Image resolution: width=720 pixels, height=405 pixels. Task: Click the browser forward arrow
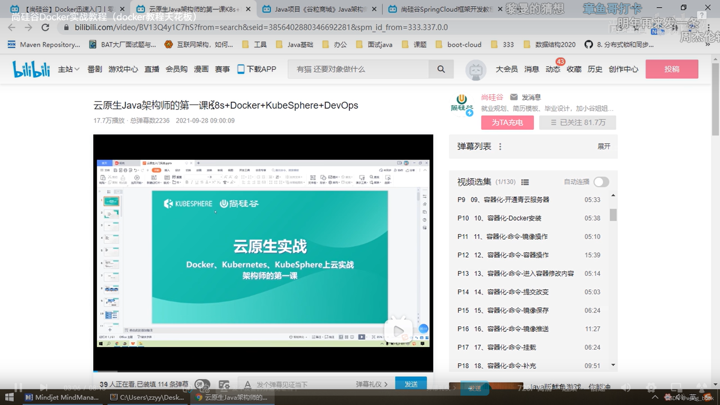[28, 27]
